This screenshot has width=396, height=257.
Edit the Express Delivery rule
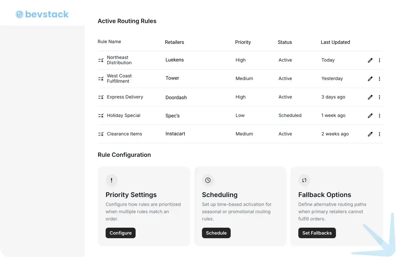370,97
